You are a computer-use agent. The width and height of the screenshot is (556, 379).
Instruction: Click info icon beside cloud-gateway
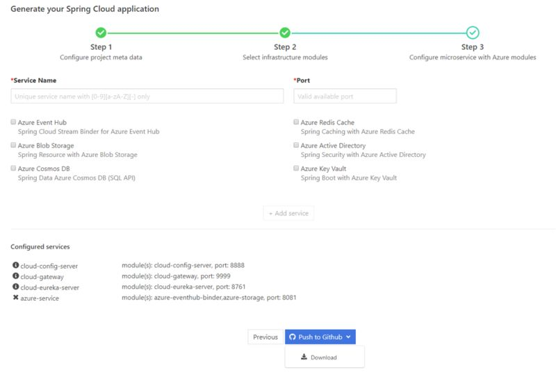15,276
